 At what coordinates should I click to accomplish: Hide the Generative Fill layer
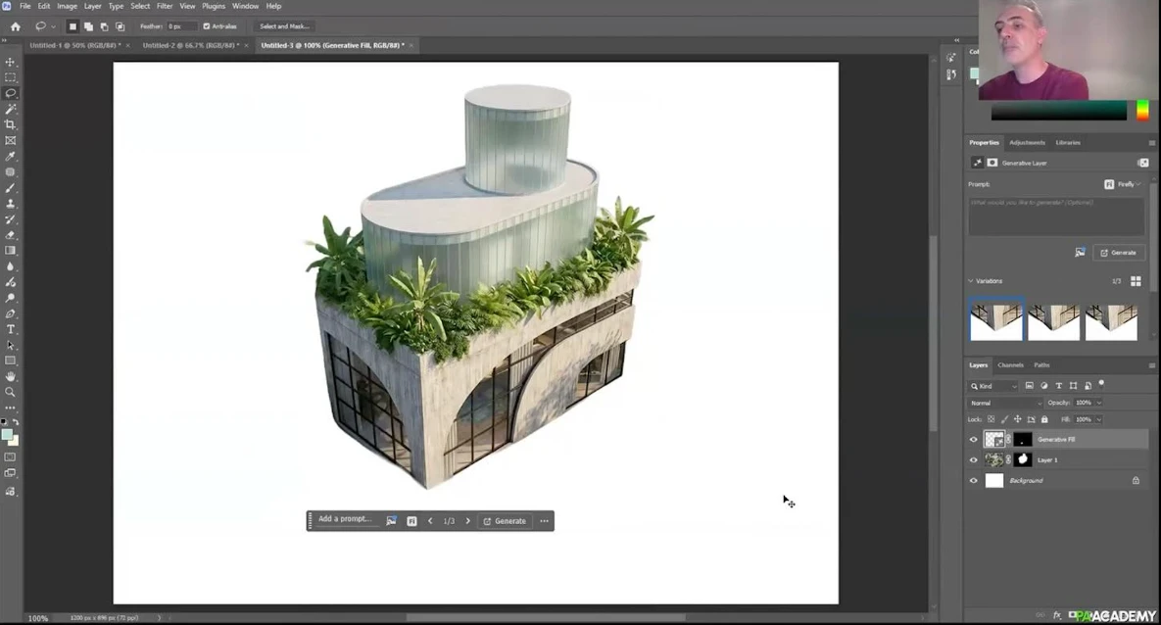coord(974,440)
